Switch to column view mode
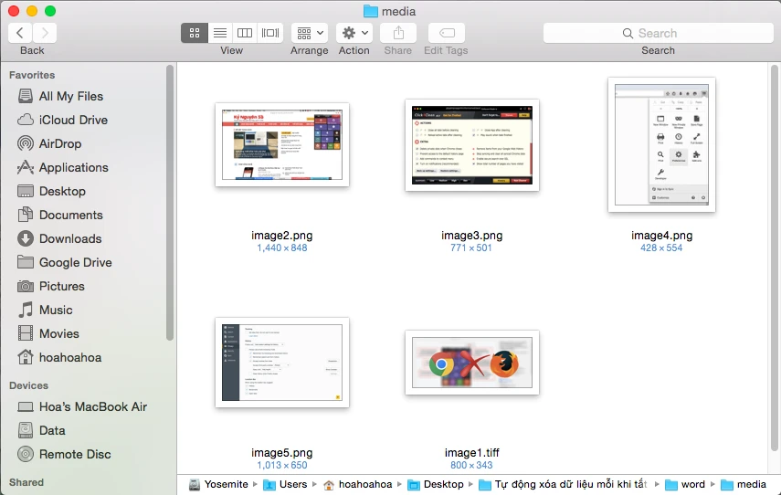The width and height of the screenshot is (781, 495). point(245,33)
